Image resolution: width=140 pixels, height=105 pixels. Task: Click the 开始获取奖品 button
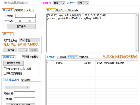[14, 63]
